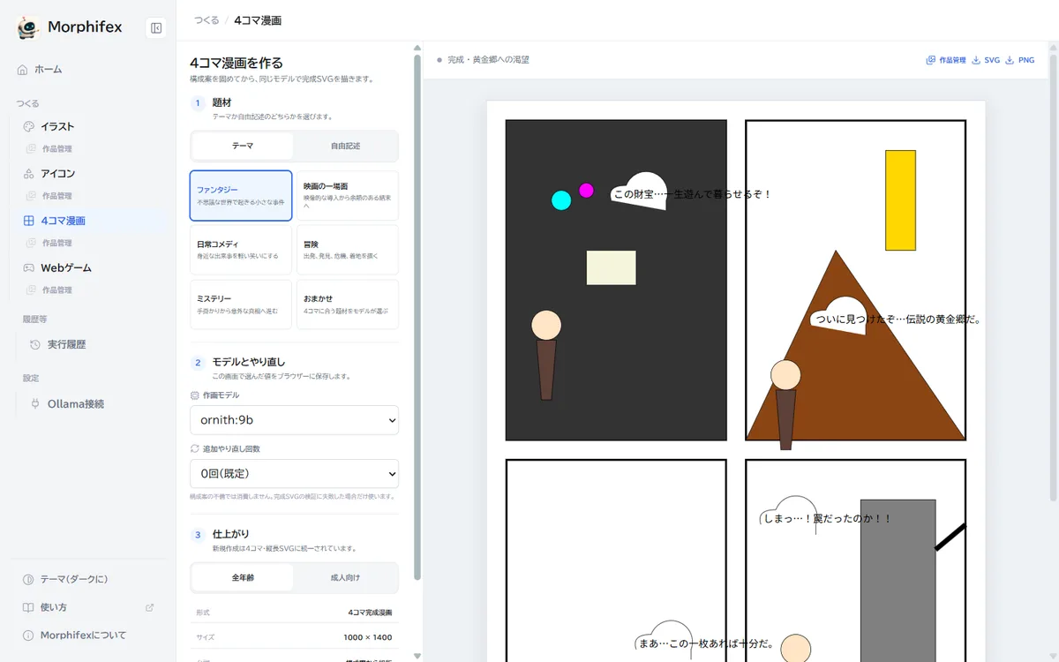Click the gallery icon in canvas toolbar 作品管理
1059x662 pixels.
coord(930,60)
